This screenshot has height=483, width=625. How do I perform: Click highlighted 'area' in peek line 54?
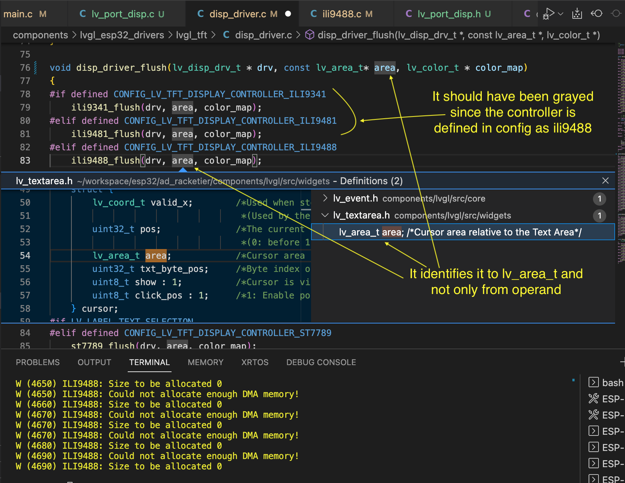click(156, 255)
